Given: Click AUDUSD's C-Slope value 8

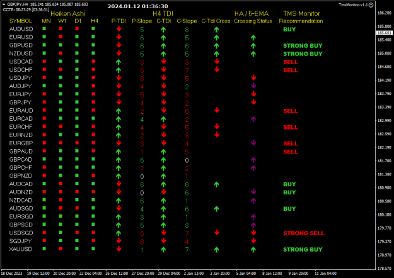Looking at the screenshot, I should pyautogui.click(x=187, y=30).
